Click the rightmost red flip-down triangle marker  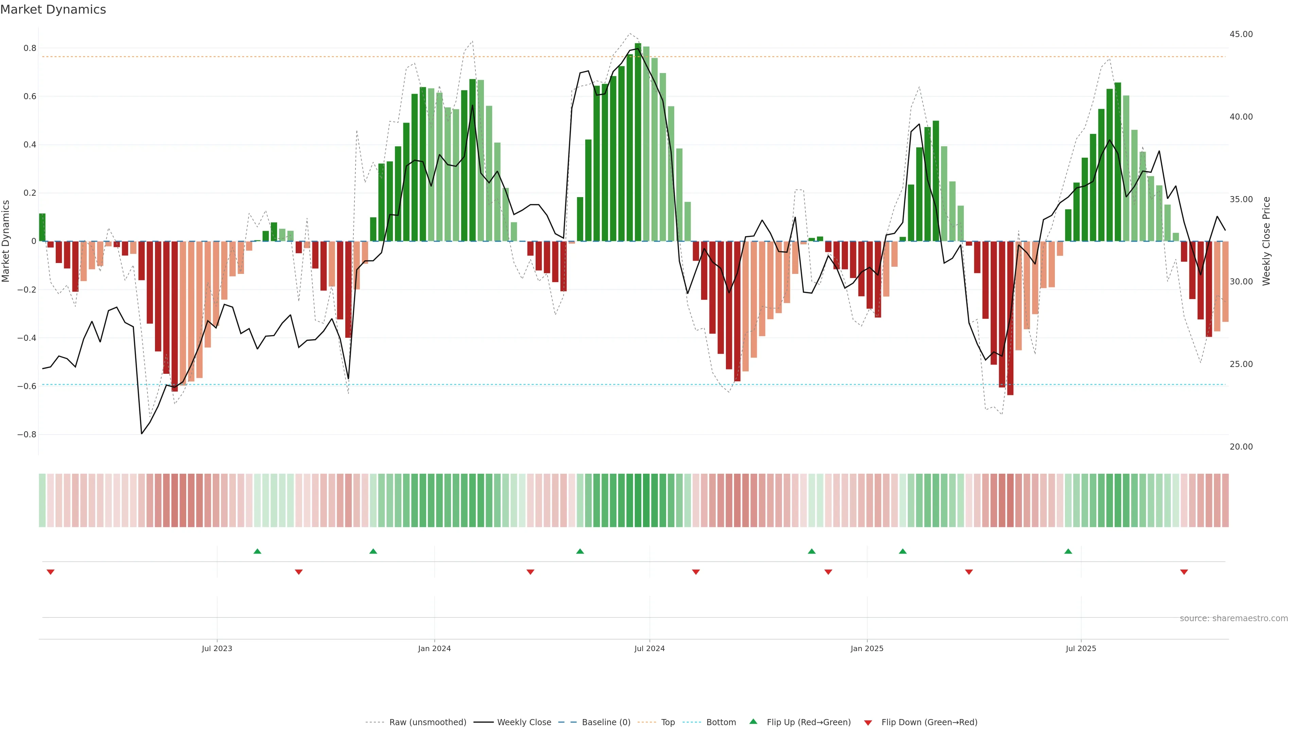(x=1184, y=572)
